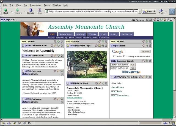Viewport: 176px width, 126px height.
Task: Open the folder icon in the /Pictures/Front Page bar
Action: click(100, 46)
